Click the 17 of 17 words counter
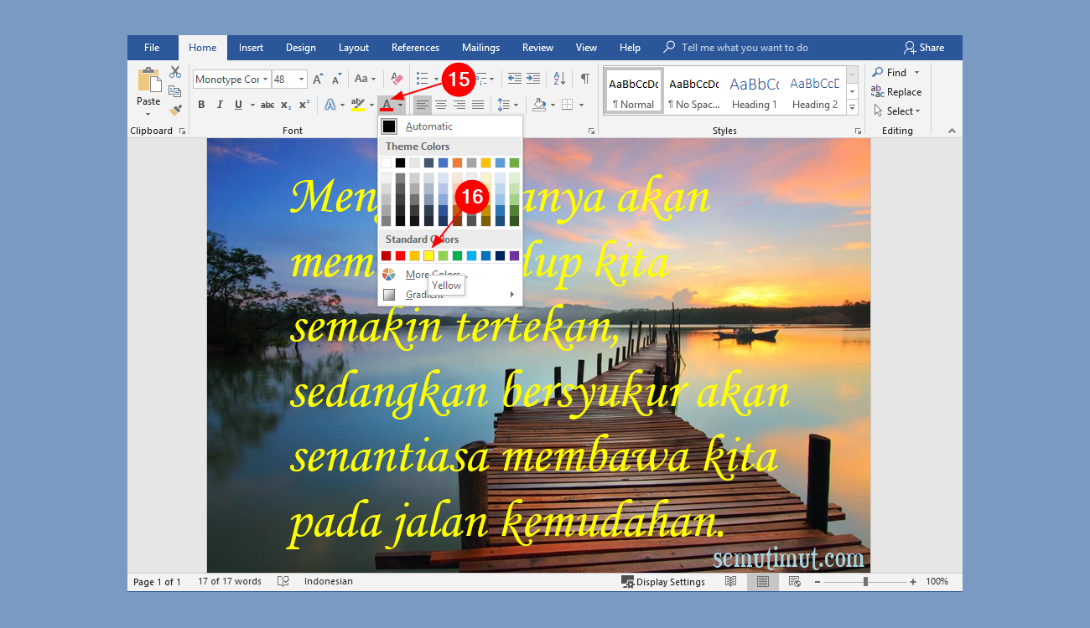Image resolution: width=1090 pixels, height=628 pixels. click(230, 582)
